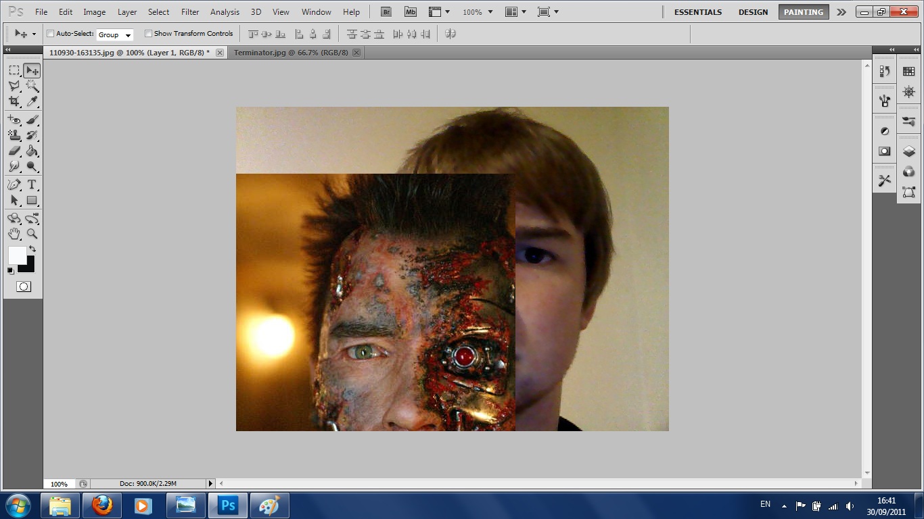924x519 pixels.
Task: Open the Masks panel icon
Action: 884,151
